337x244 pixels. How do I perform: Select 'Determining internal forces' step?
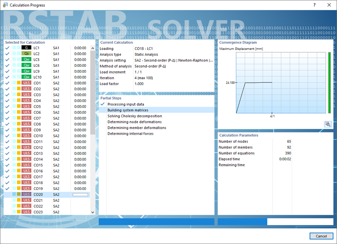coord(130,133)
